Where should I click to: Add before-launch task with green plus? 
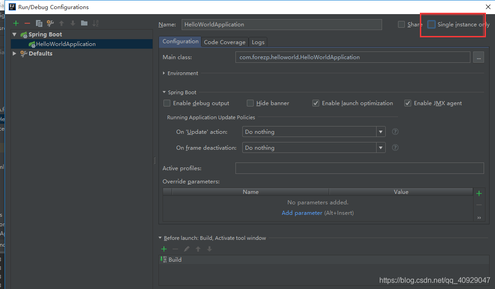164,249
